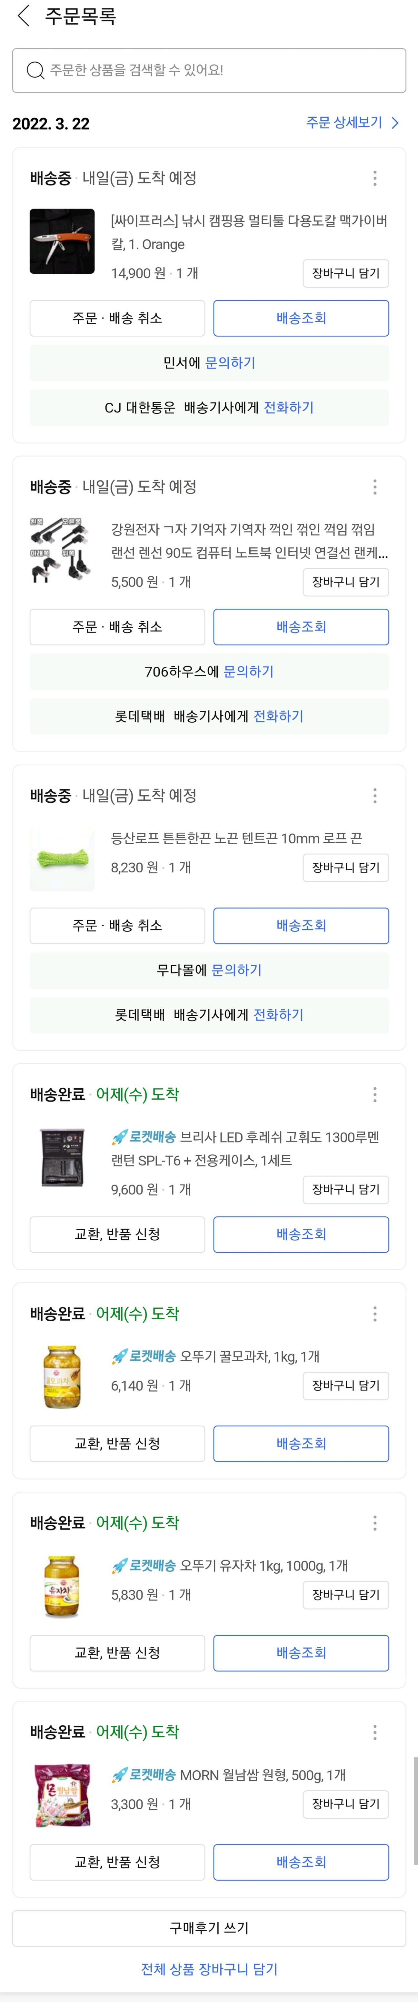Image resolution: width=418 pixels, height=2002 pixels.
Task: Click 전체 상품 장바구니 담기 link
Action: click(x=209, y=1968)
